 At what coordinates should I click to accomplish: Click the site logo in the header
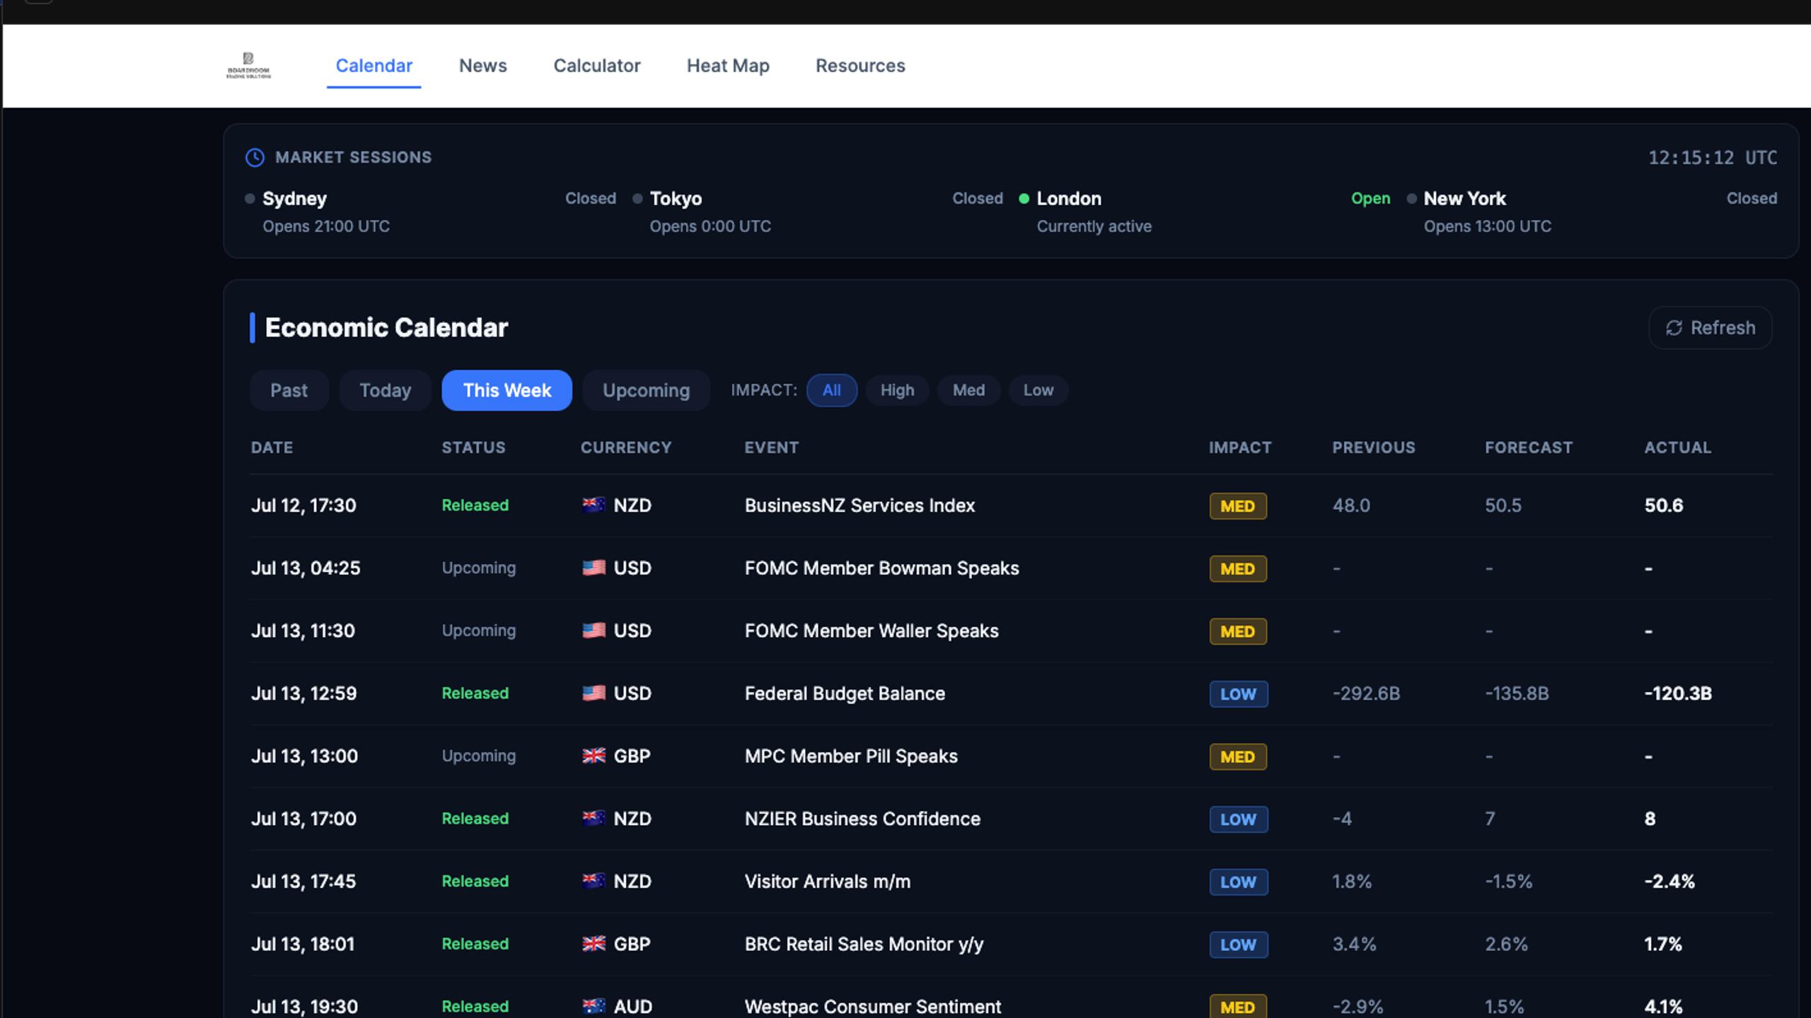(x=248, y=65)
